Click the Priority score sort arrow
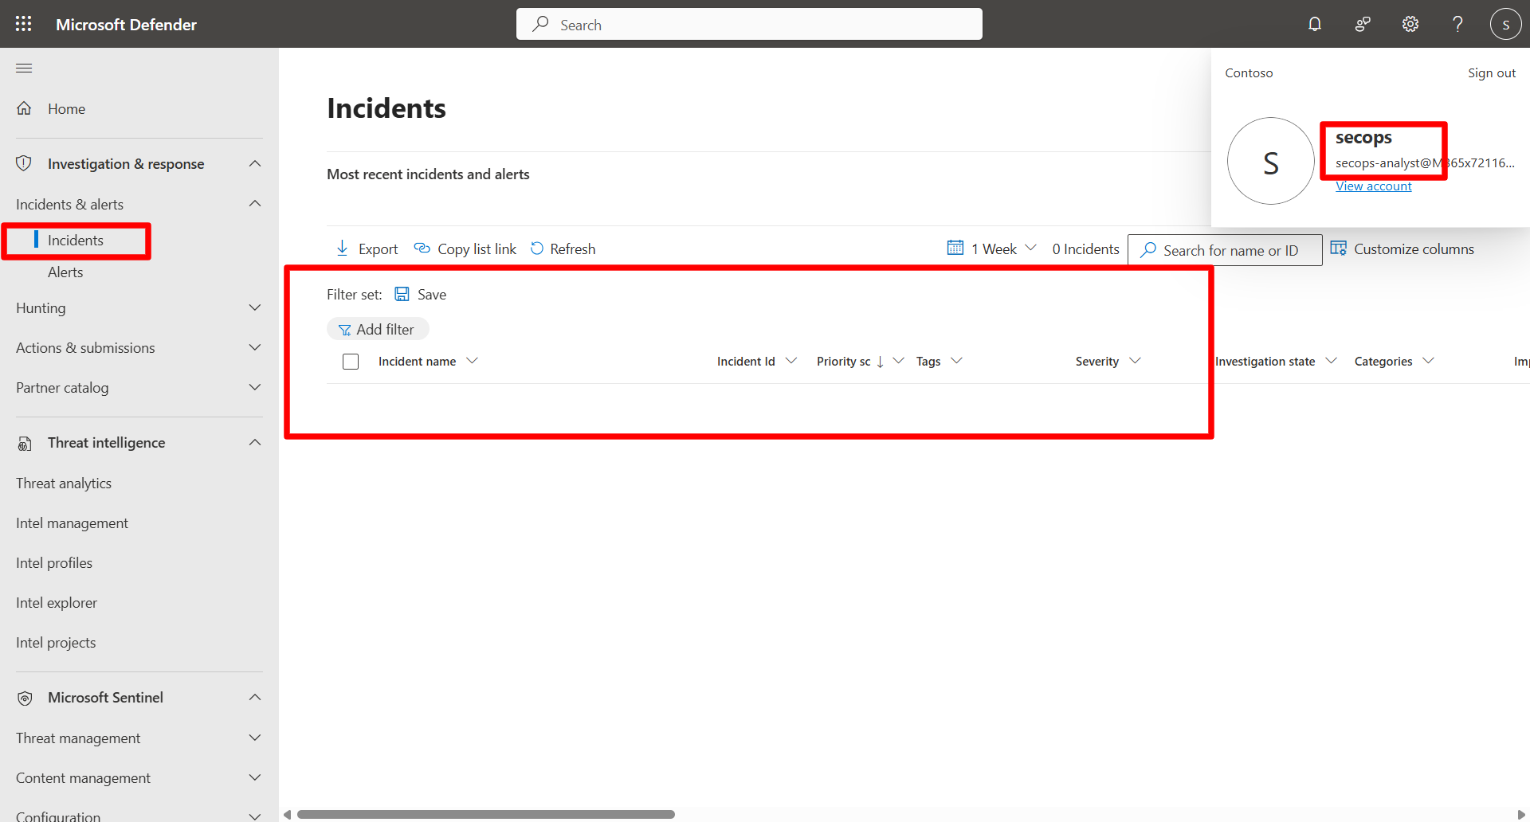 point(880,362)
